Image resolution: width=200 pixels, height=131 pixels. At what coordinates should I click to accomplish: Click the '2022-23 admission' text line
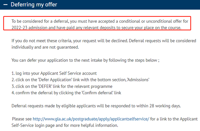tap(96, 28)
